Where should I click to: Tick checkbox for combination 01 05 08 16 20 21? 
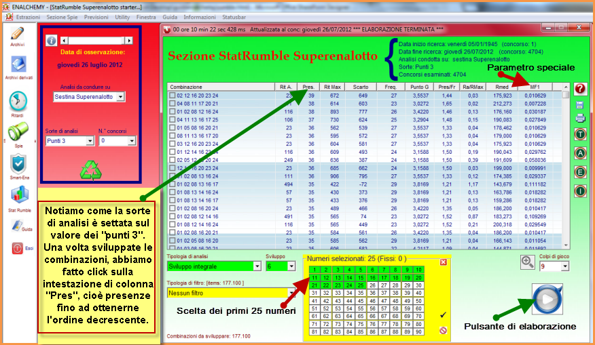(173, 128)
